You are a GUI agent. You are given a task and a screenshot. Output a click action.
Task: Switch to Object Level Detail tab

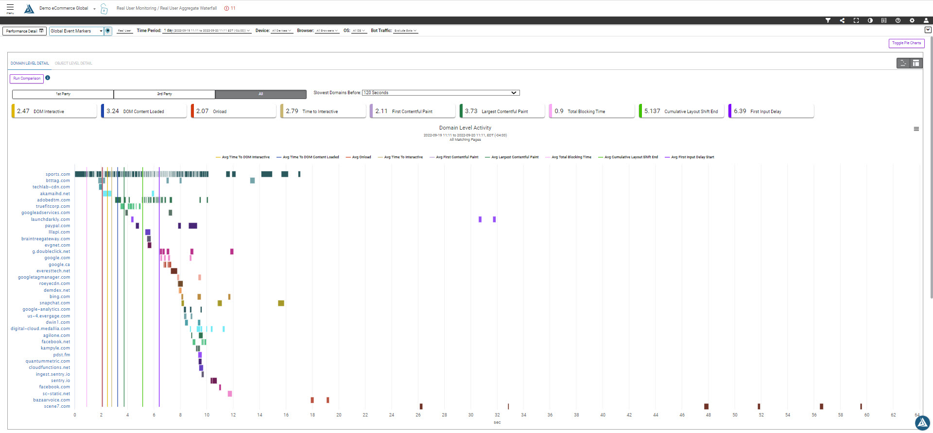pyautogui.click(x=73, y=63)
